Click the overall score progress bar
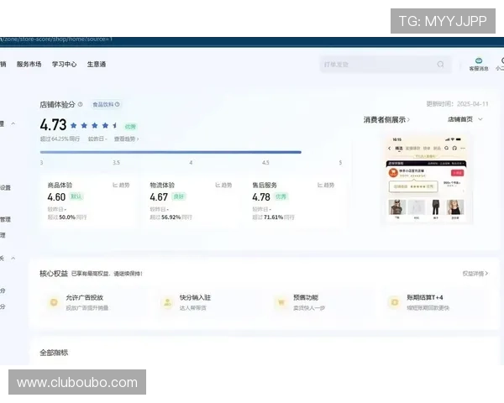 [x=171, y=152]
